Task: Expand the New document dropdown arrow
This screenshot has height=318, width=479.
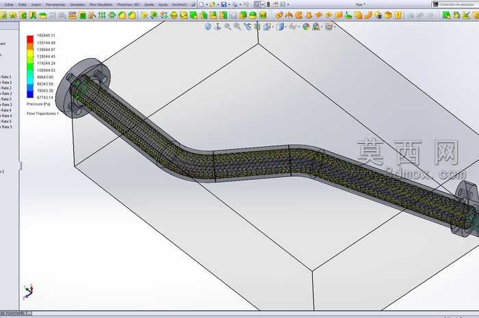Action: point(207,5)
